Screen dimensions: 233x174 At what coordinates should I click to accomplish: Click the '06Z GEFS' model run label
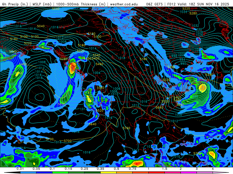(x=154, y=4)
